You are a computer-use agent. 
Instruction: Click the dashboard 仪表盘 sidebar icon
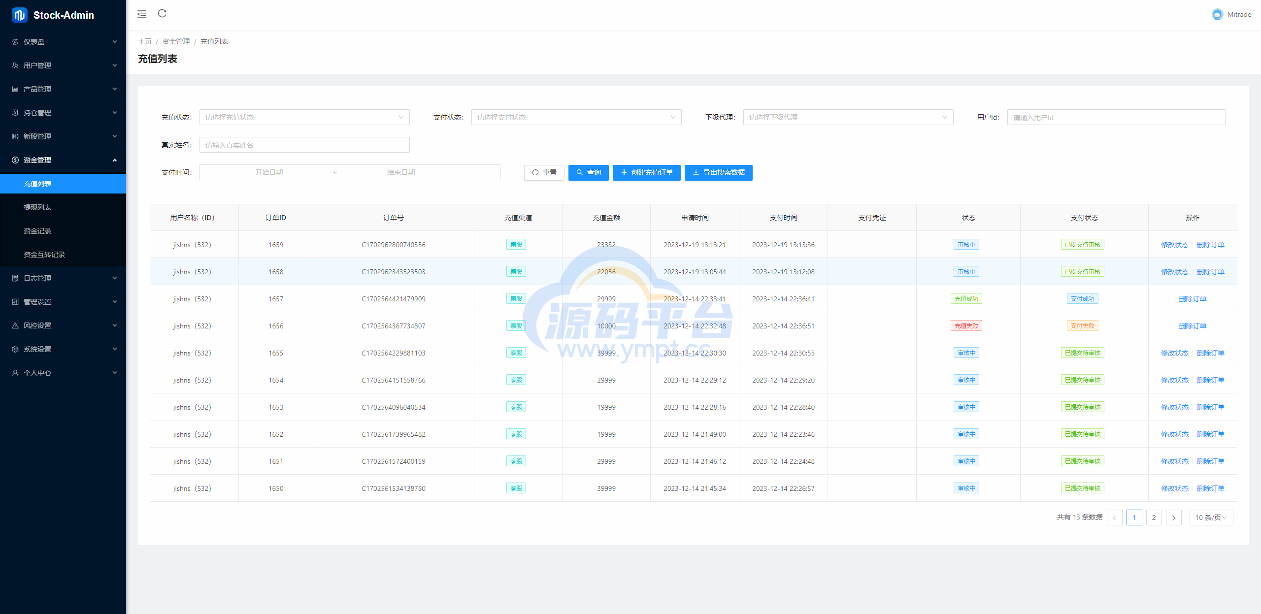15,42
